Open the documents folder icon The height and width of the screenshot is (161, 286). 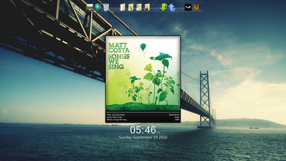[x=122, y=8]
